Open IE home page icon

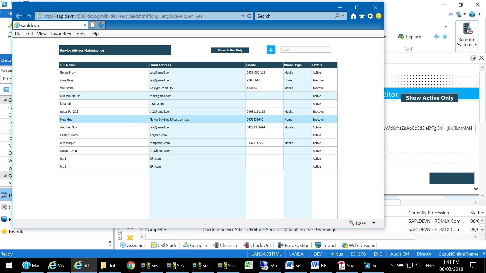[353, 16]
